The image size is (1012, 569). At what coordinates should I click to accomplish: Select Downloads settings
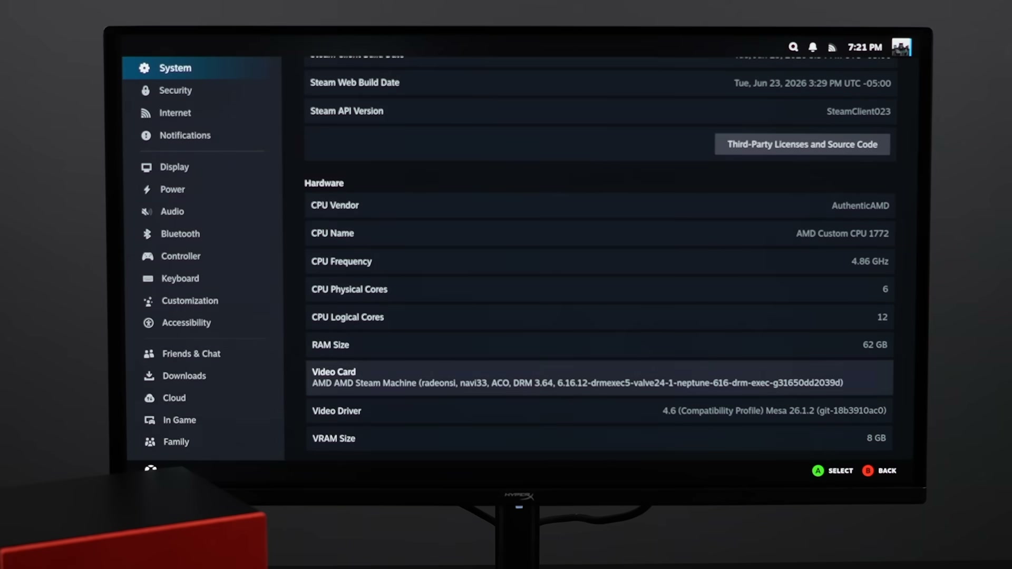(205, 376)
